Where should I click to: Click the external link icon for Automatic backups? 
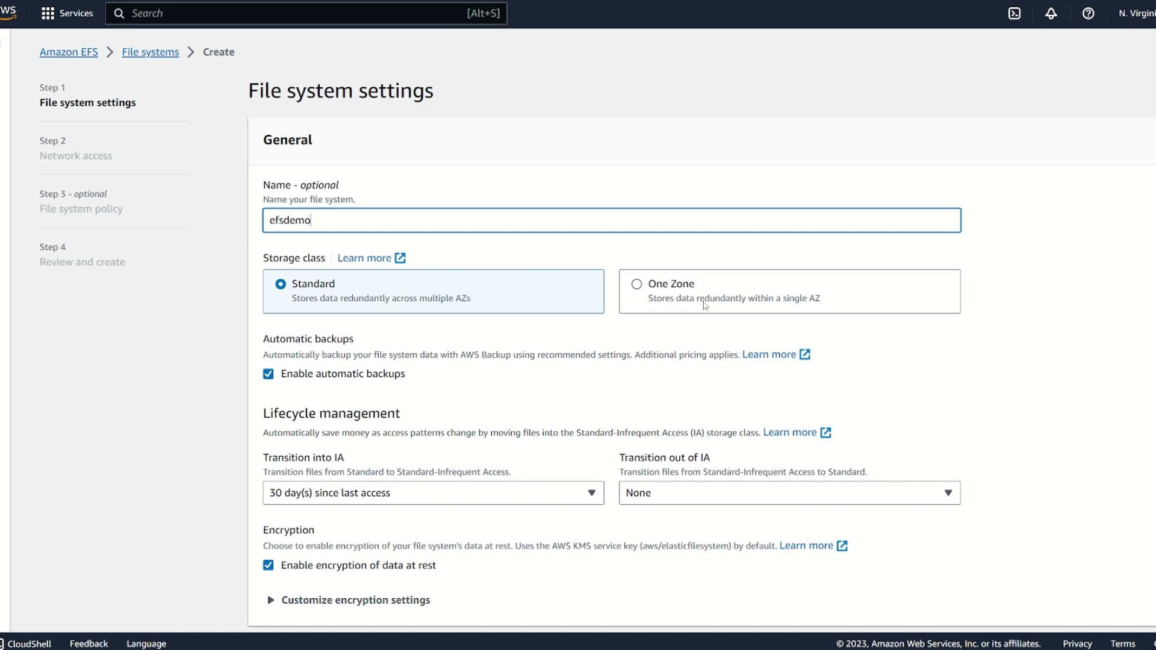pos(805,354)
